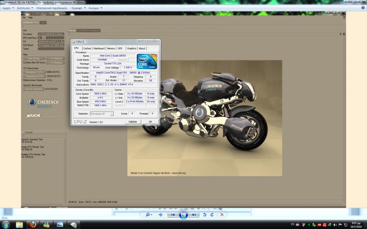367x229 pixels.
Task: Select the SPD tab in CPU-Z
Action: coord(120,49)
